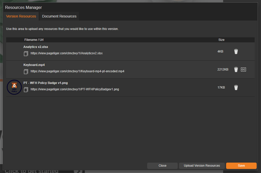Copy the WFH Policy Badge URL using copy icon
261x173 pixels.
click(26, 90)
